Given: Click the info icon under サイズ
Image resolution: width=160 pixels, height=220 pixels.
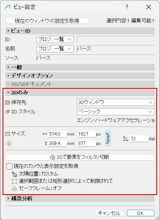Looking at the screenshot, I should click(9, 143).
